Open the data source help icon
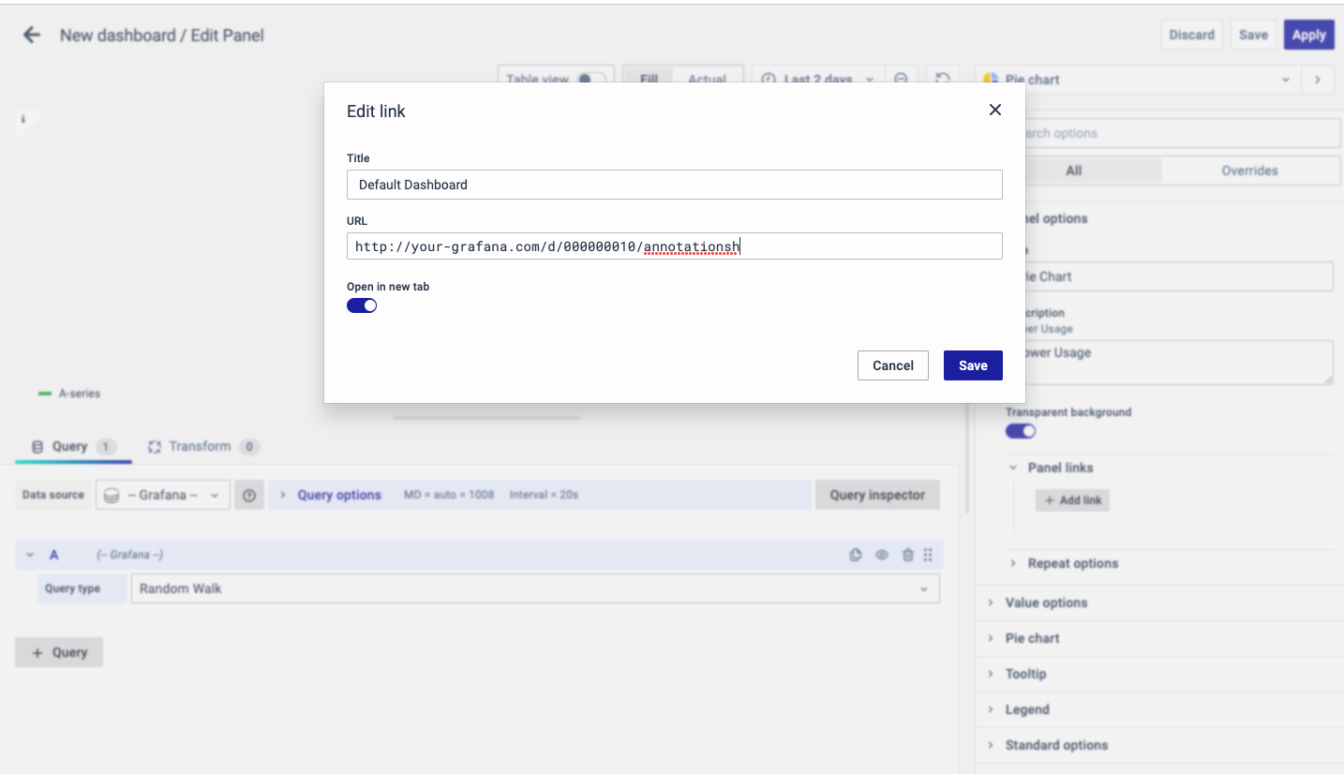The height and width of the screenshot is (774, 1344). click(x=249, y=496)
